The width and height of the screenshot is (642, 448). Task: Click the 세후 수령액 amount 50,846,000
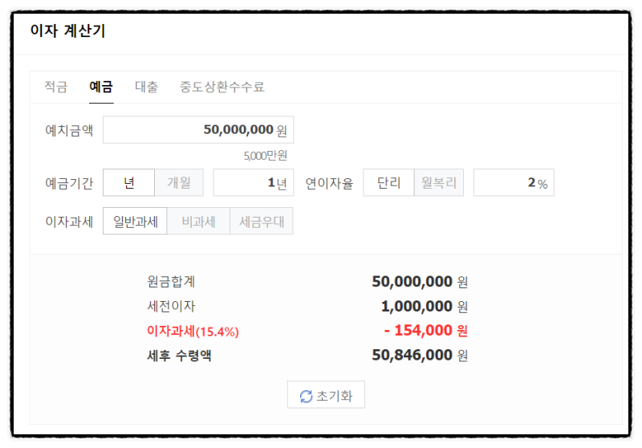[x=412, y=355]
